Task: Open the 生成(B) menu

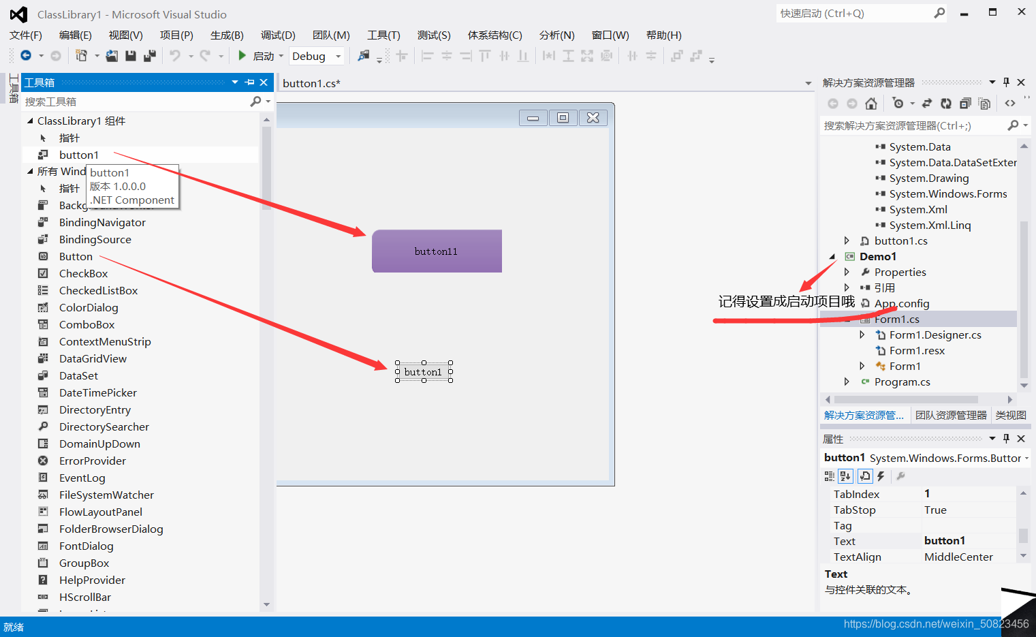Action: click(227, 35)
